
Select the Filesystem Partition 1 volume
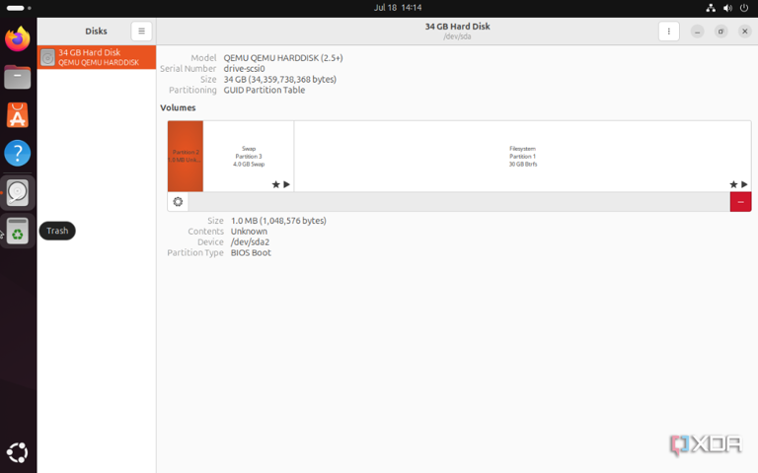click(x=522, y=156)
